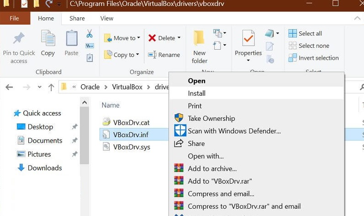This screenshot has height=216, width=364.
Task: Select the VBoxDrv.sys file
Action: [127, 147]
